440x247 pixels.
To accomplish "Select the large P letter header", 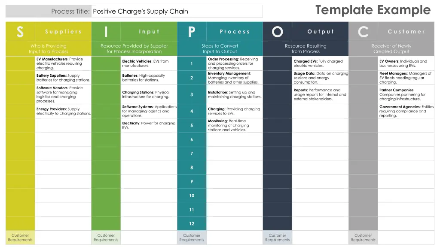I will click(x=192, y=32).
